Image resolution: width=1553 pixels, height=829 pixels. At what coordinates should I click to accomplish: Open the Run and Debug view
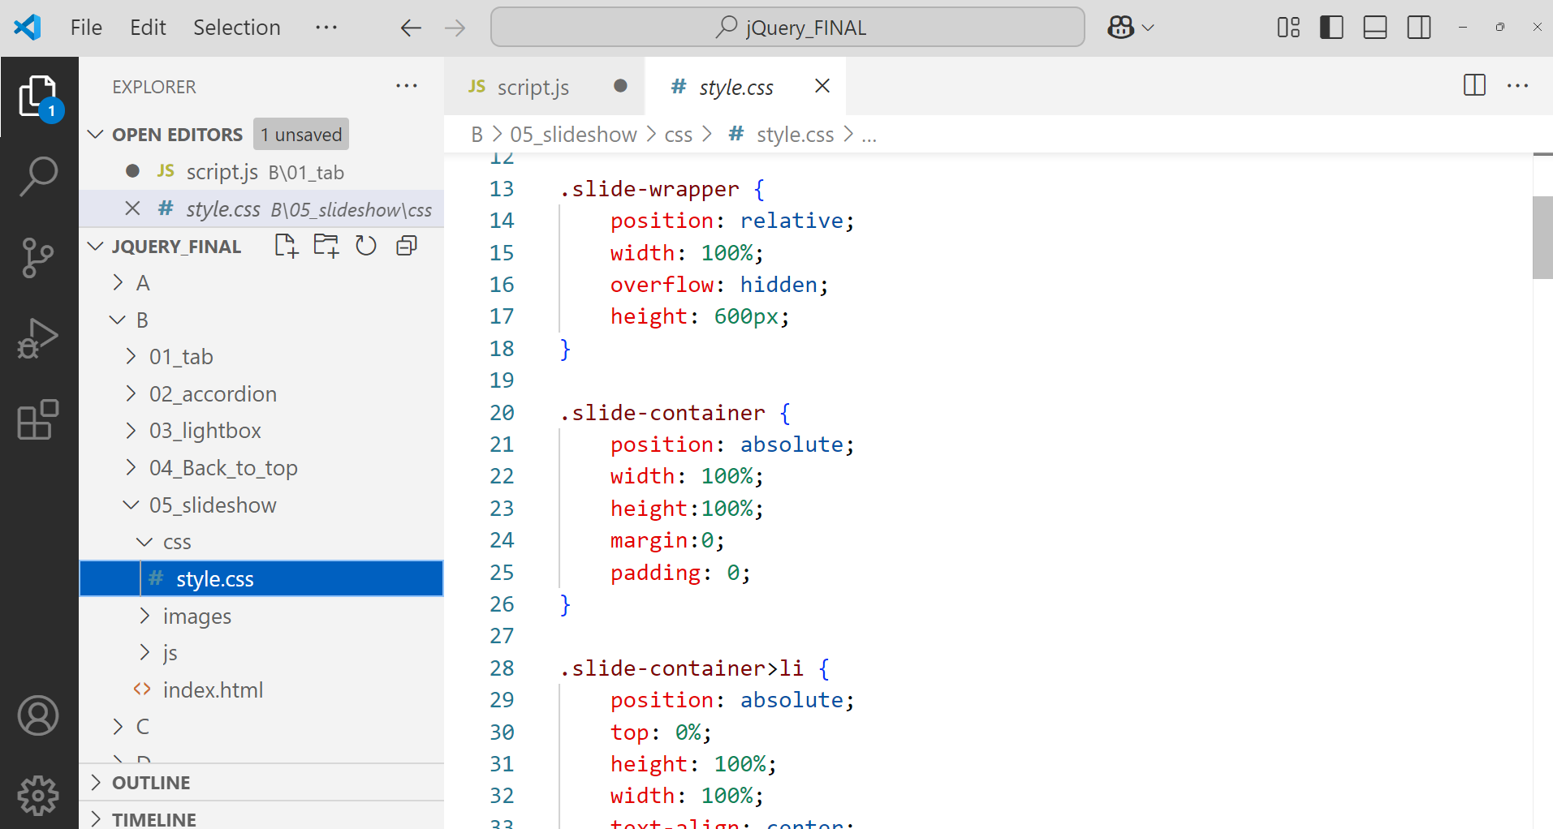(38, 338)
